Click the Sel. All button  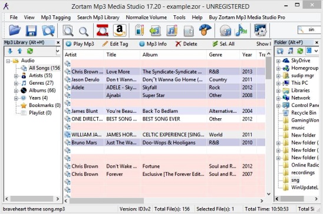click(223, 44)
